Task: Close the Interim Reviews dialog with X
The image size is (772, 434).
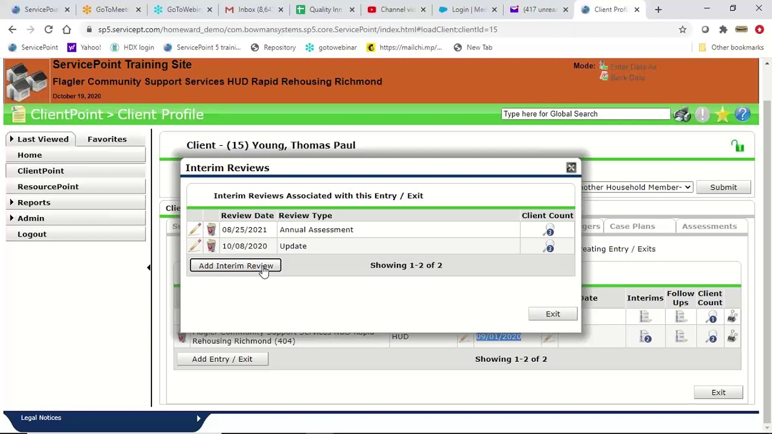Action: click(571, 168)
